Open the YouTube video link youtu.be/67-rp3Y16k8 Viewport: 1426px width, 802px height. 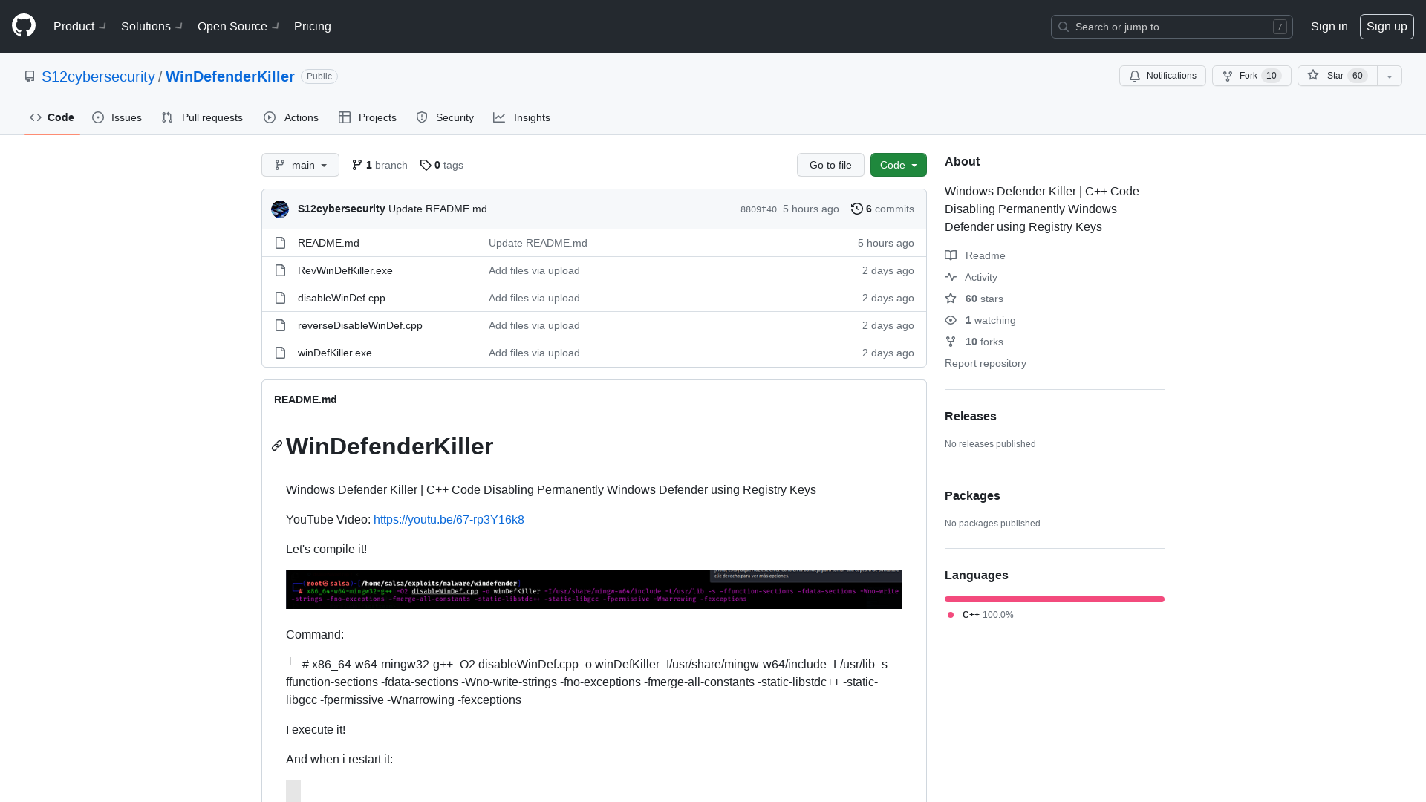tap(449, 519)
